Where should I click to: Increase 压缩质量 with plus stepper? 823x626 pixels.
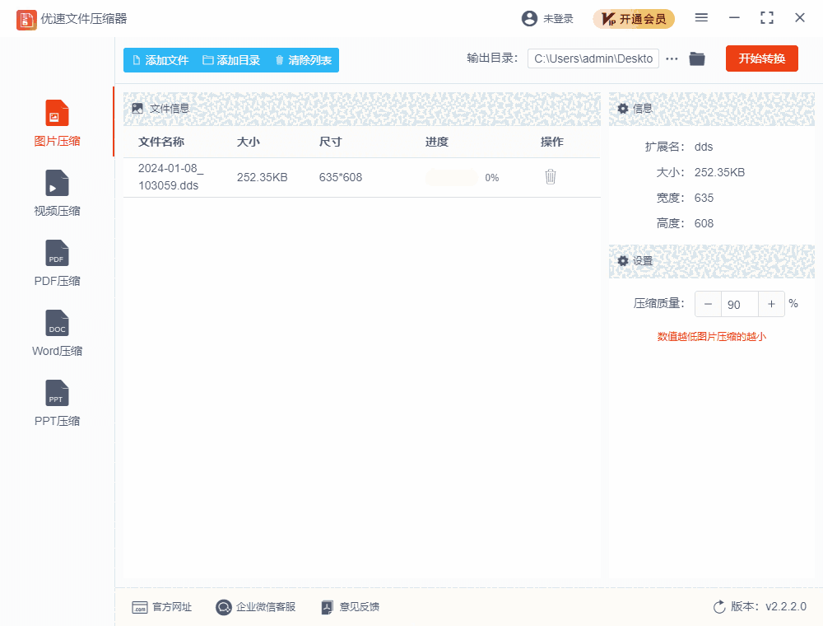771,304
